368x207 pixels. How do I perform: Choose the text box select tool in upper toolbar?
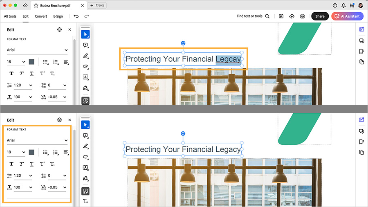[85, 77]
